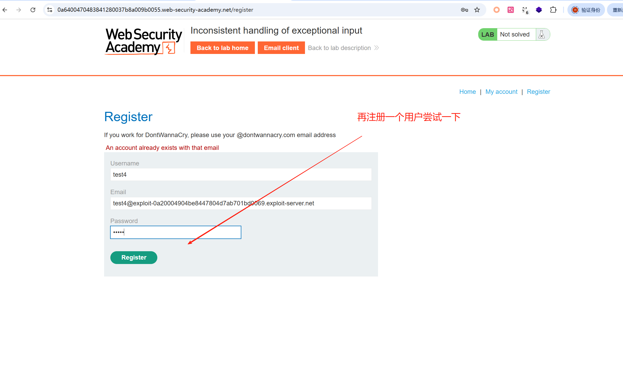Focus the Username field containing test4
This screenshot has height=387, width=623.
coord(241,175)
